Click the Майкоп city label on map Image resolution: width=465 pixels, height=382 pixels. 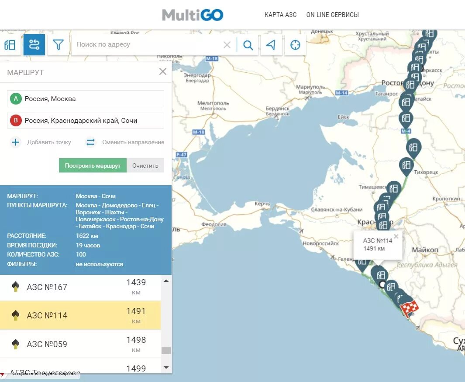pos(425,250)
